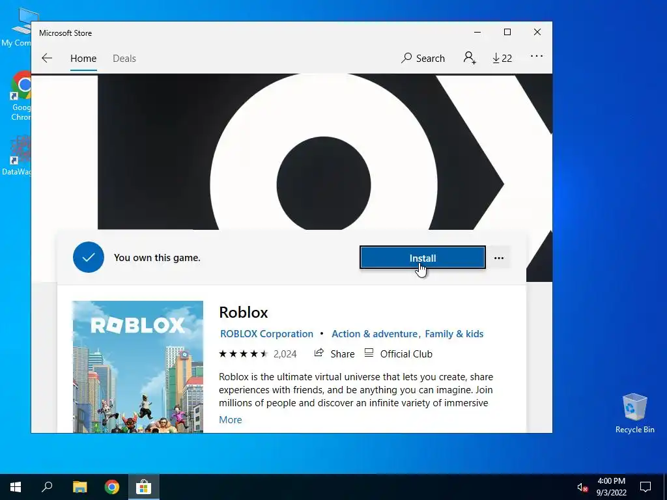Open the taskbar clock and date
Screen dimensions: 667x500
[x=611, y=487]
